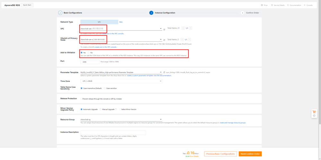This screenshot has width=321, height=160.
Task: Click the Port input field
Action: click(x=90, y=62)
